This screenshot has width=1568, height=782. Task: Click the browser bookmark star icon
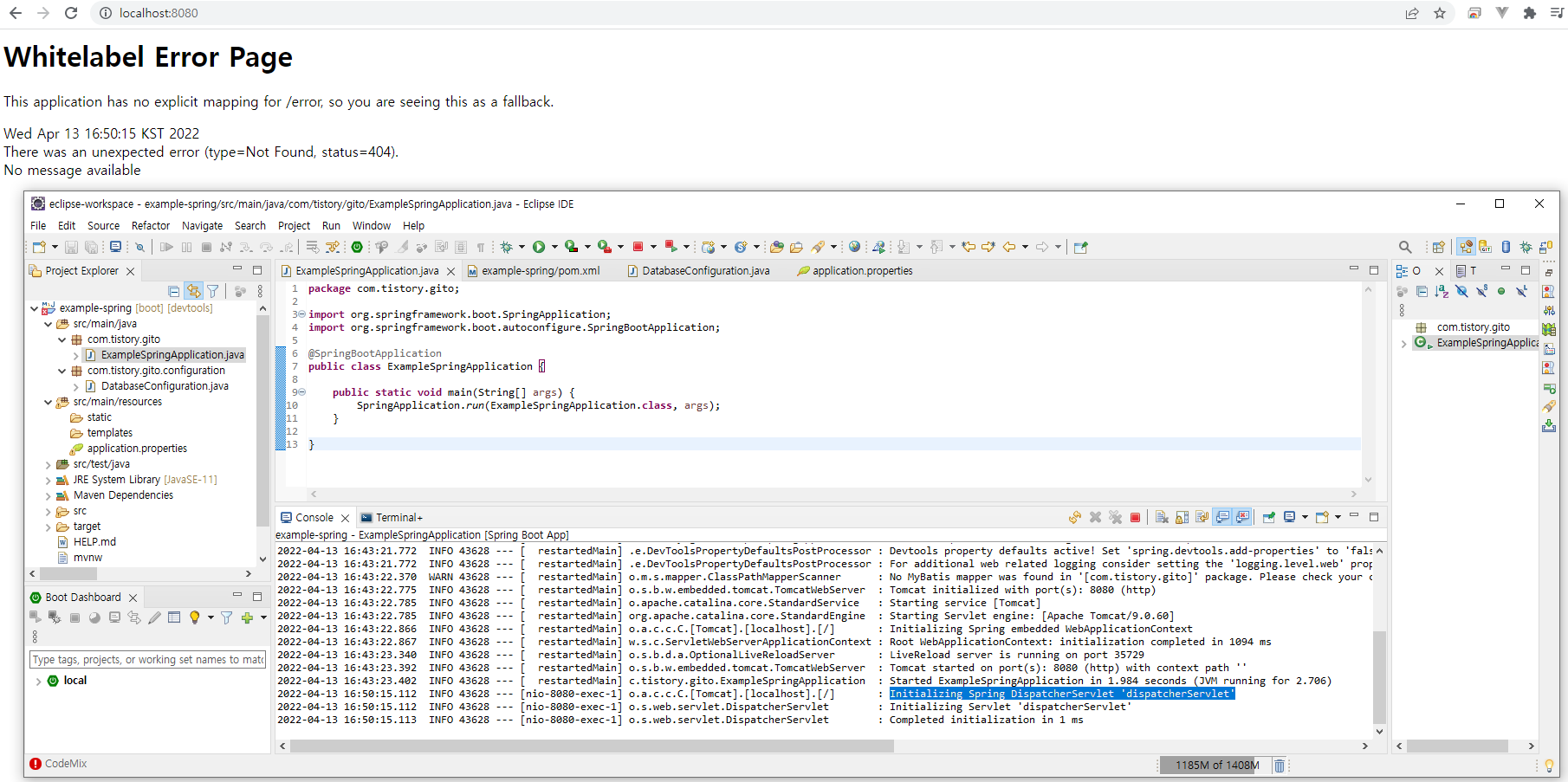1440,13
